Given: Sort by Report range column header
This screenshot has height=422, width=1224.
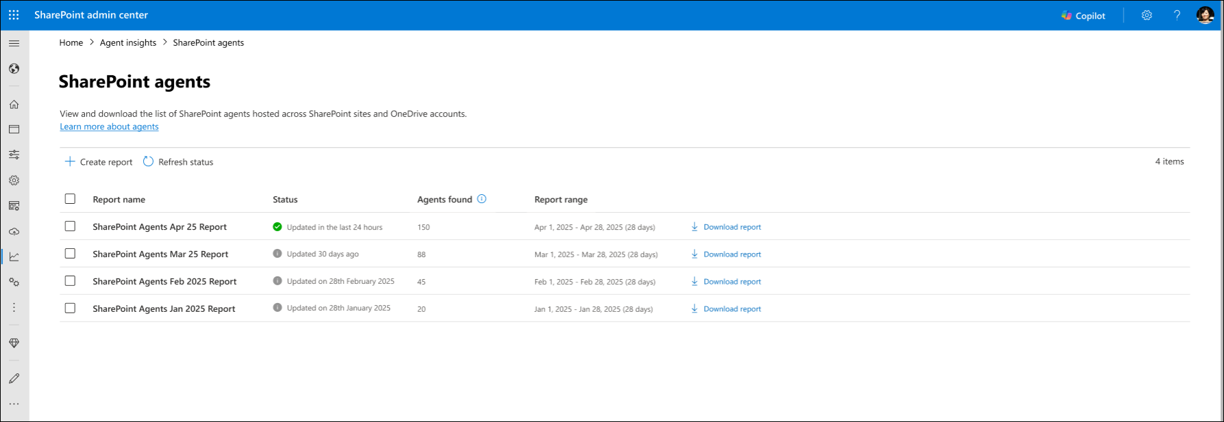Looking at the screenshot, I should click(561, 200).
